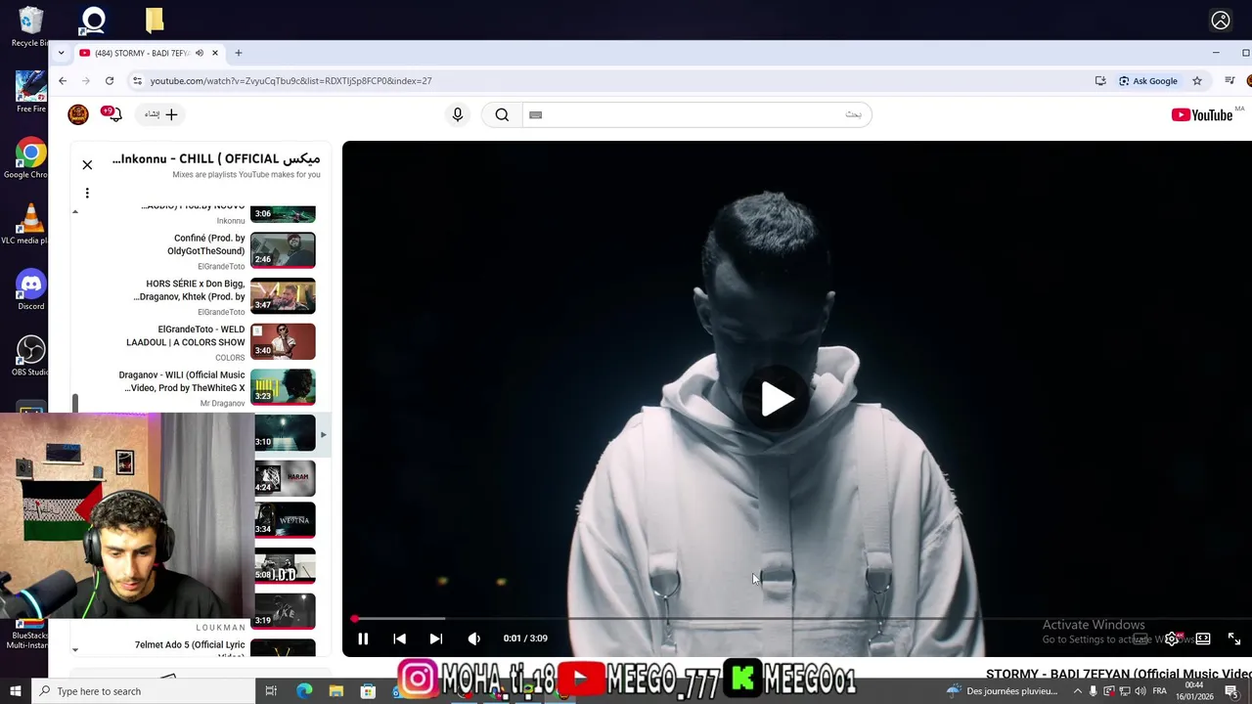Viewport: 1252px width, 704px height.
Task: Open the taskbar clock and date
Action: [1194, 691]
